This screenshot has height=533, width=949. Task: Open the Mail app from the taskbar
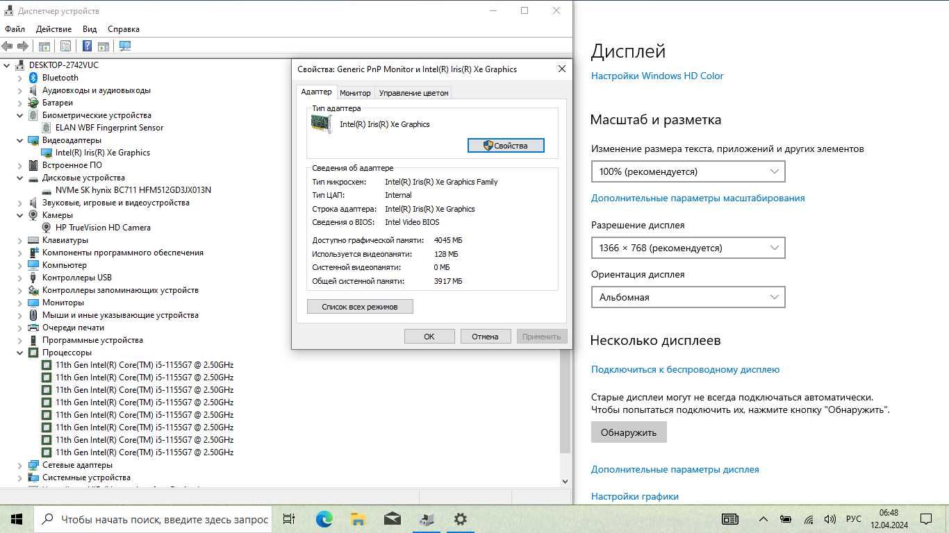pos(392,519)
